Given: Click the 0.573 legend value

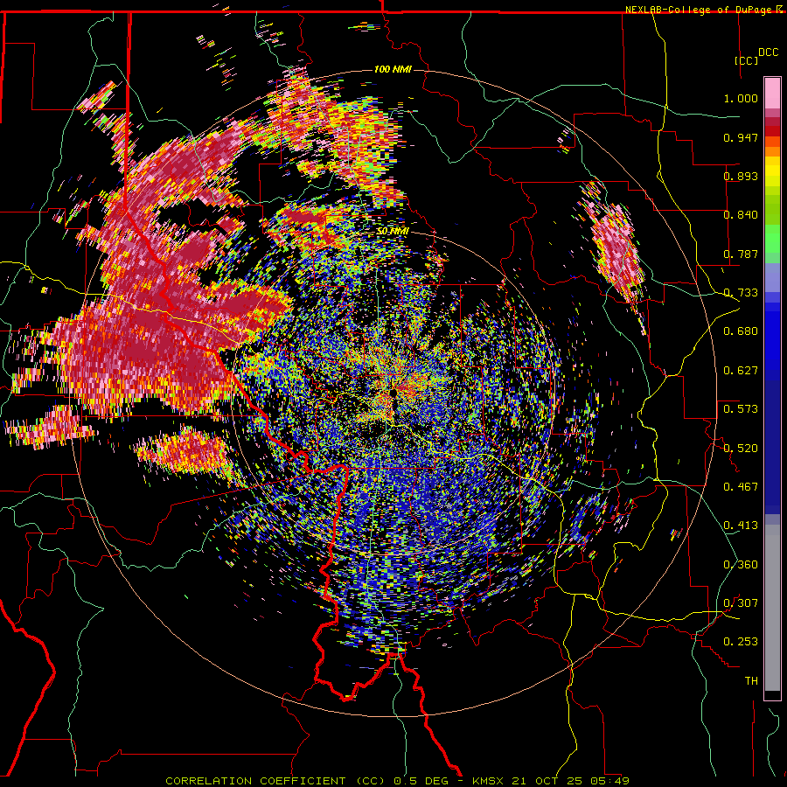Looking at the screenshot, I should pyautogui.click(x=741, y=409).
